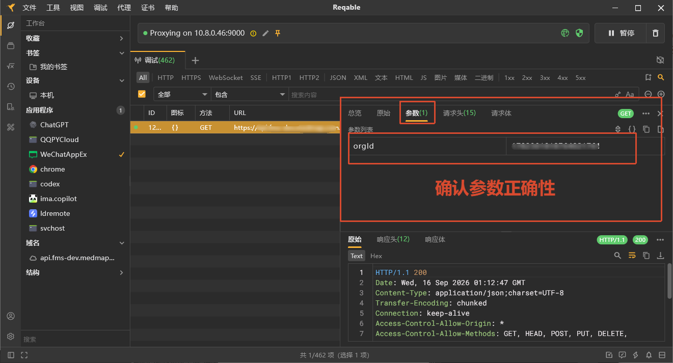Click the braces JSON icon in parameter list
This screenshot has width=673, height=363.
point(632,129)
